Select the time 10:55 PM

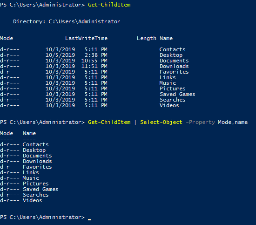tap(94, 61)
